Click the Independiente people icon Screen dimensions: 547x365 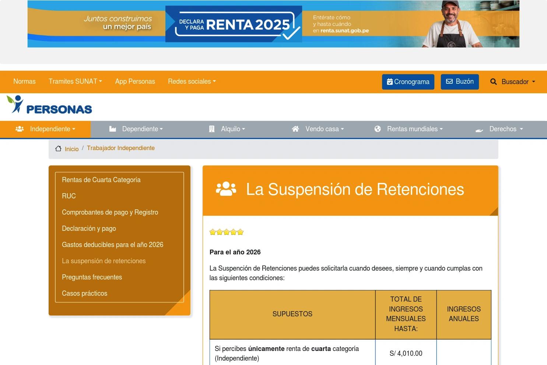[20, 129]
